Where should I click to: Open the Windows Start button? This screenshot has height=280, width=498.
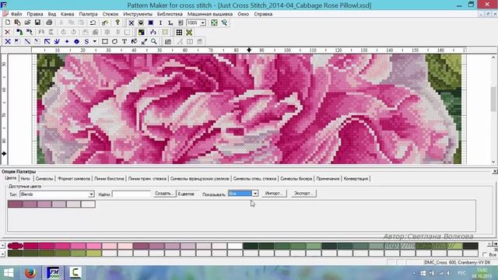[9, 273]
